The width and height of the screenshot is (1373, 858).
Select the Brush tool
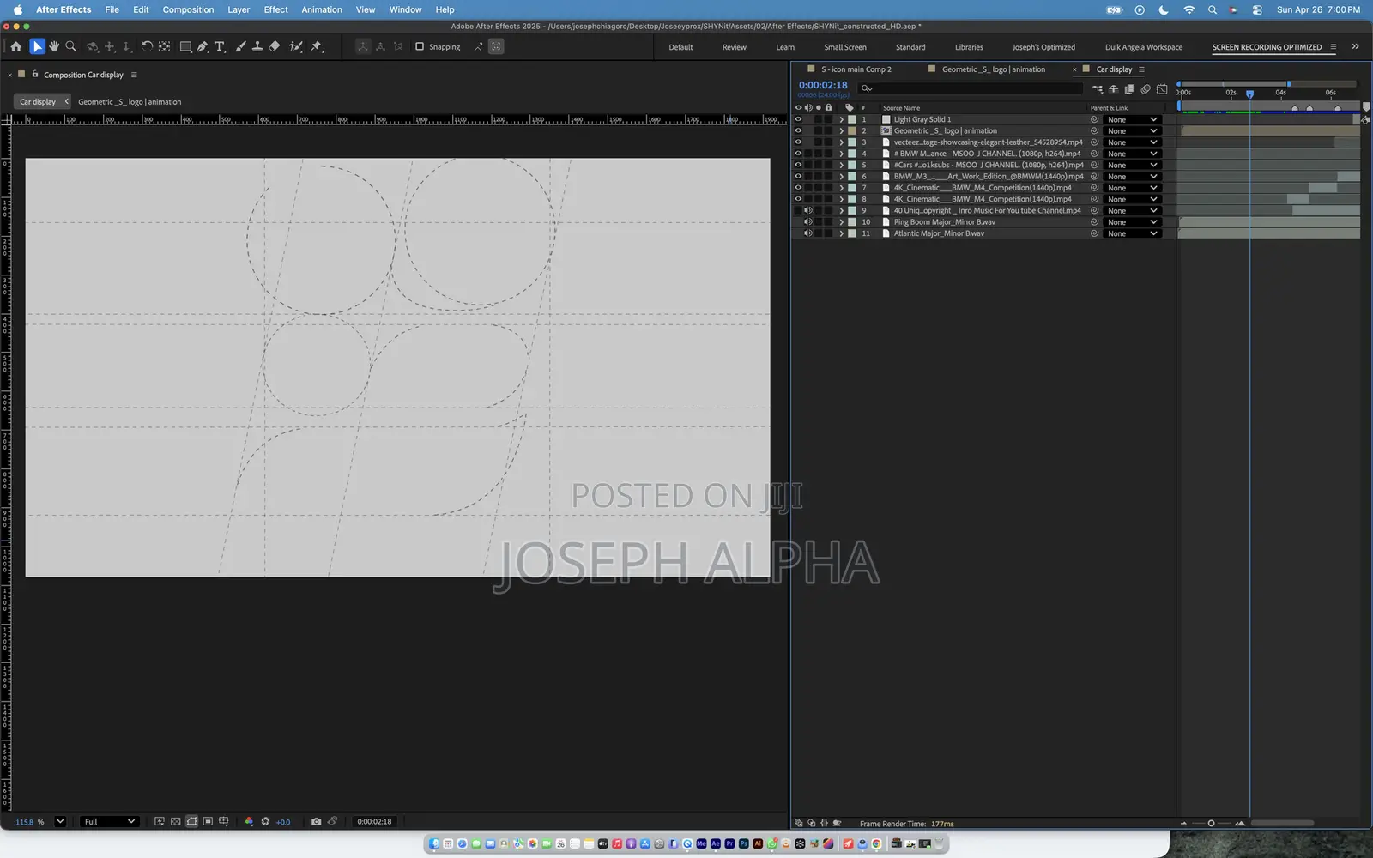click(x=240, y=46)
